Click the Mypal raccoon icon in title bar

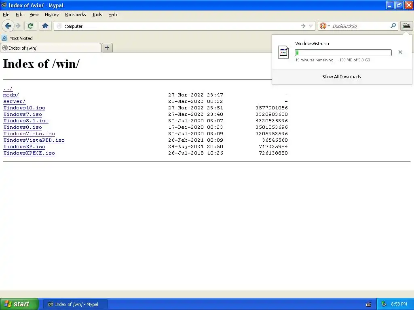pyautogui.click(x=4, y=5)
